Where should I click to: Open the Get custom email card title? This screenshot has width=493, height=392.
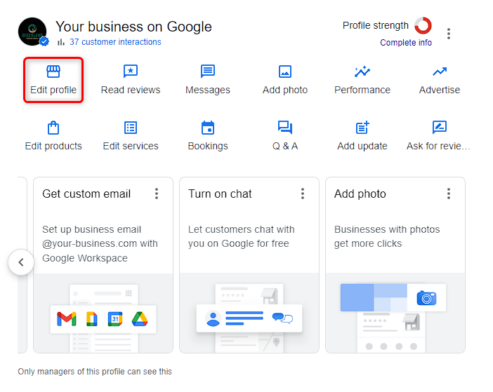click(x=86, y=194)
